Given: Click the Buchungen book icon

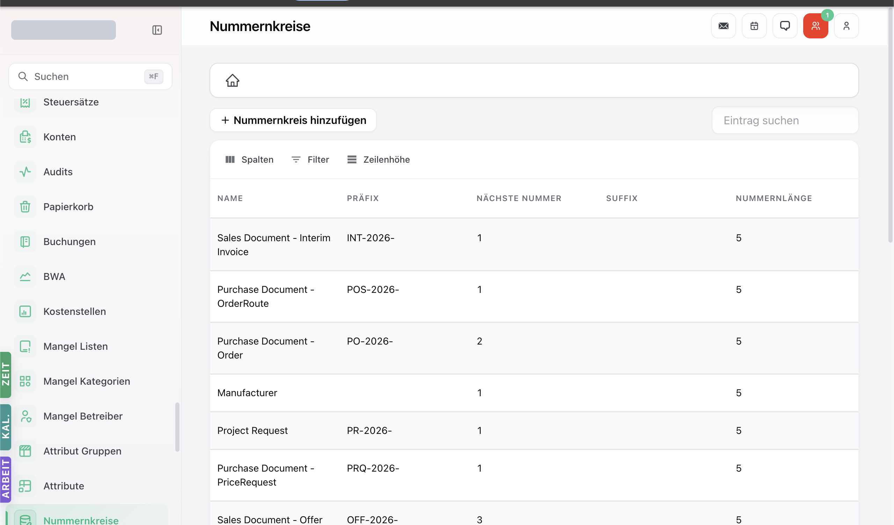Looking at the screenshot, I should tap(25, 242).
